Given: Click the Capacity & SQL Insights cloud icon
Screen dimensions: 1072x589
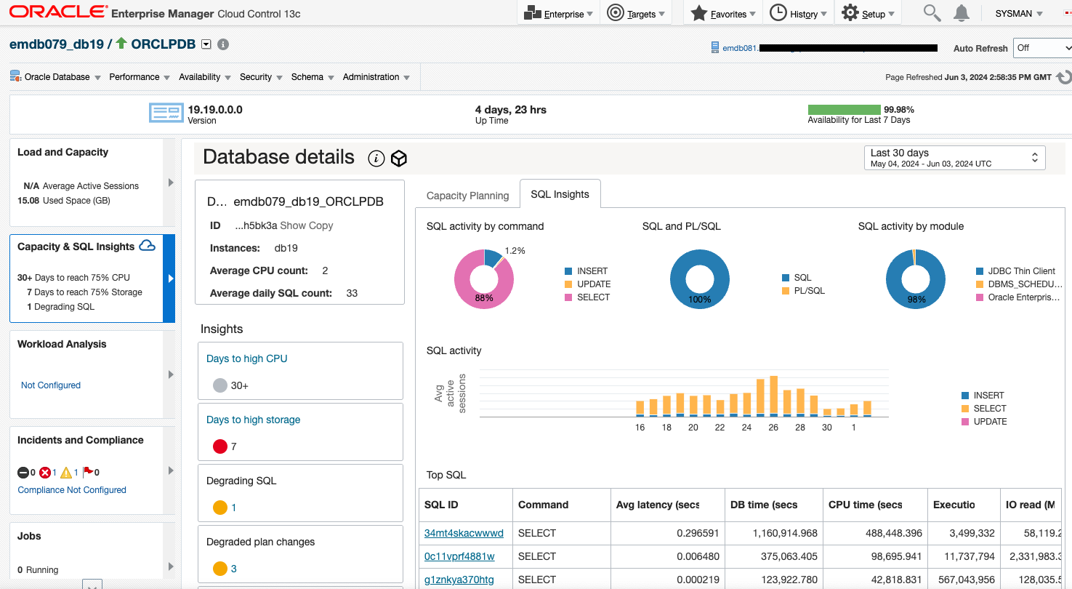Looking at the screenshot, I should pos(147,246).
